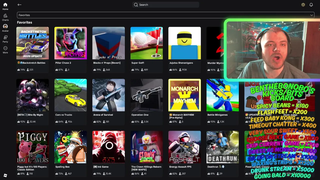Screen dimensions: 320x180
Task: Open Blocks n' Props game thumbnail
Action: 108,43
